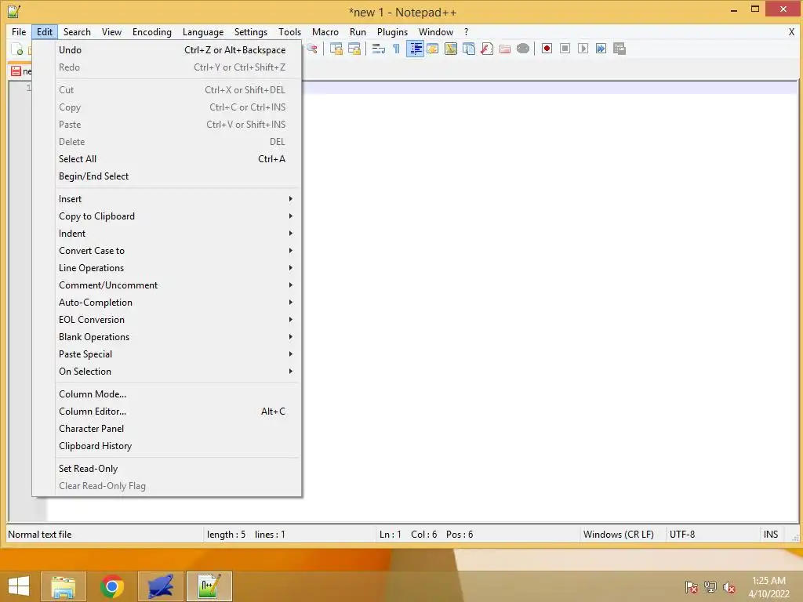Image resolution: width=803 pixels, height=602 pixels.
Task: Open Folder as Workspace toolbar icon
Action: [505, 49]
